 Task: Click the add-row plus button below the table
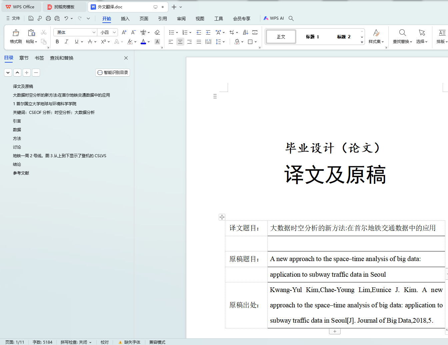click(335, 331)
